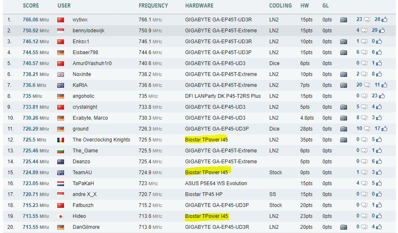This screenshot has width=398, height=233.
Task: Like wytiwx's score with thumbs up
Action: point(384,19)
